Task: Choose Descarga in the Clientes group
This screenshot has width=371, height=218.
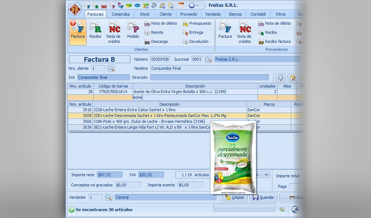Action: tap(156, 42)
